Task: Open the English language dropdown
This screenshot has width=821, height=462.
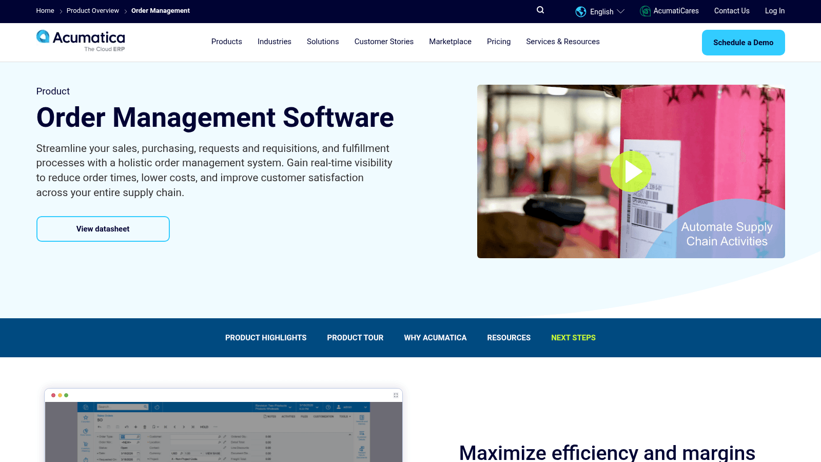Action: pos(607,11)
